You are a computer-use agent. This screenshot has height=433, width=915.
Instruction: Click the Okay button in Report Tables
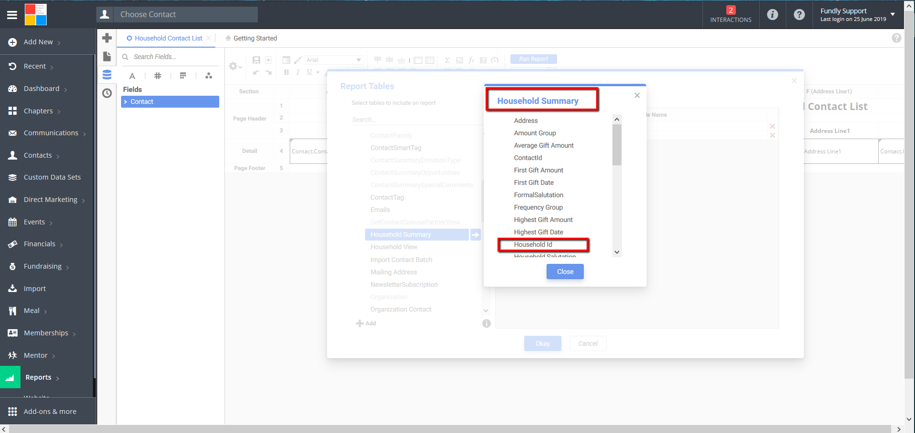coord(542,343)
